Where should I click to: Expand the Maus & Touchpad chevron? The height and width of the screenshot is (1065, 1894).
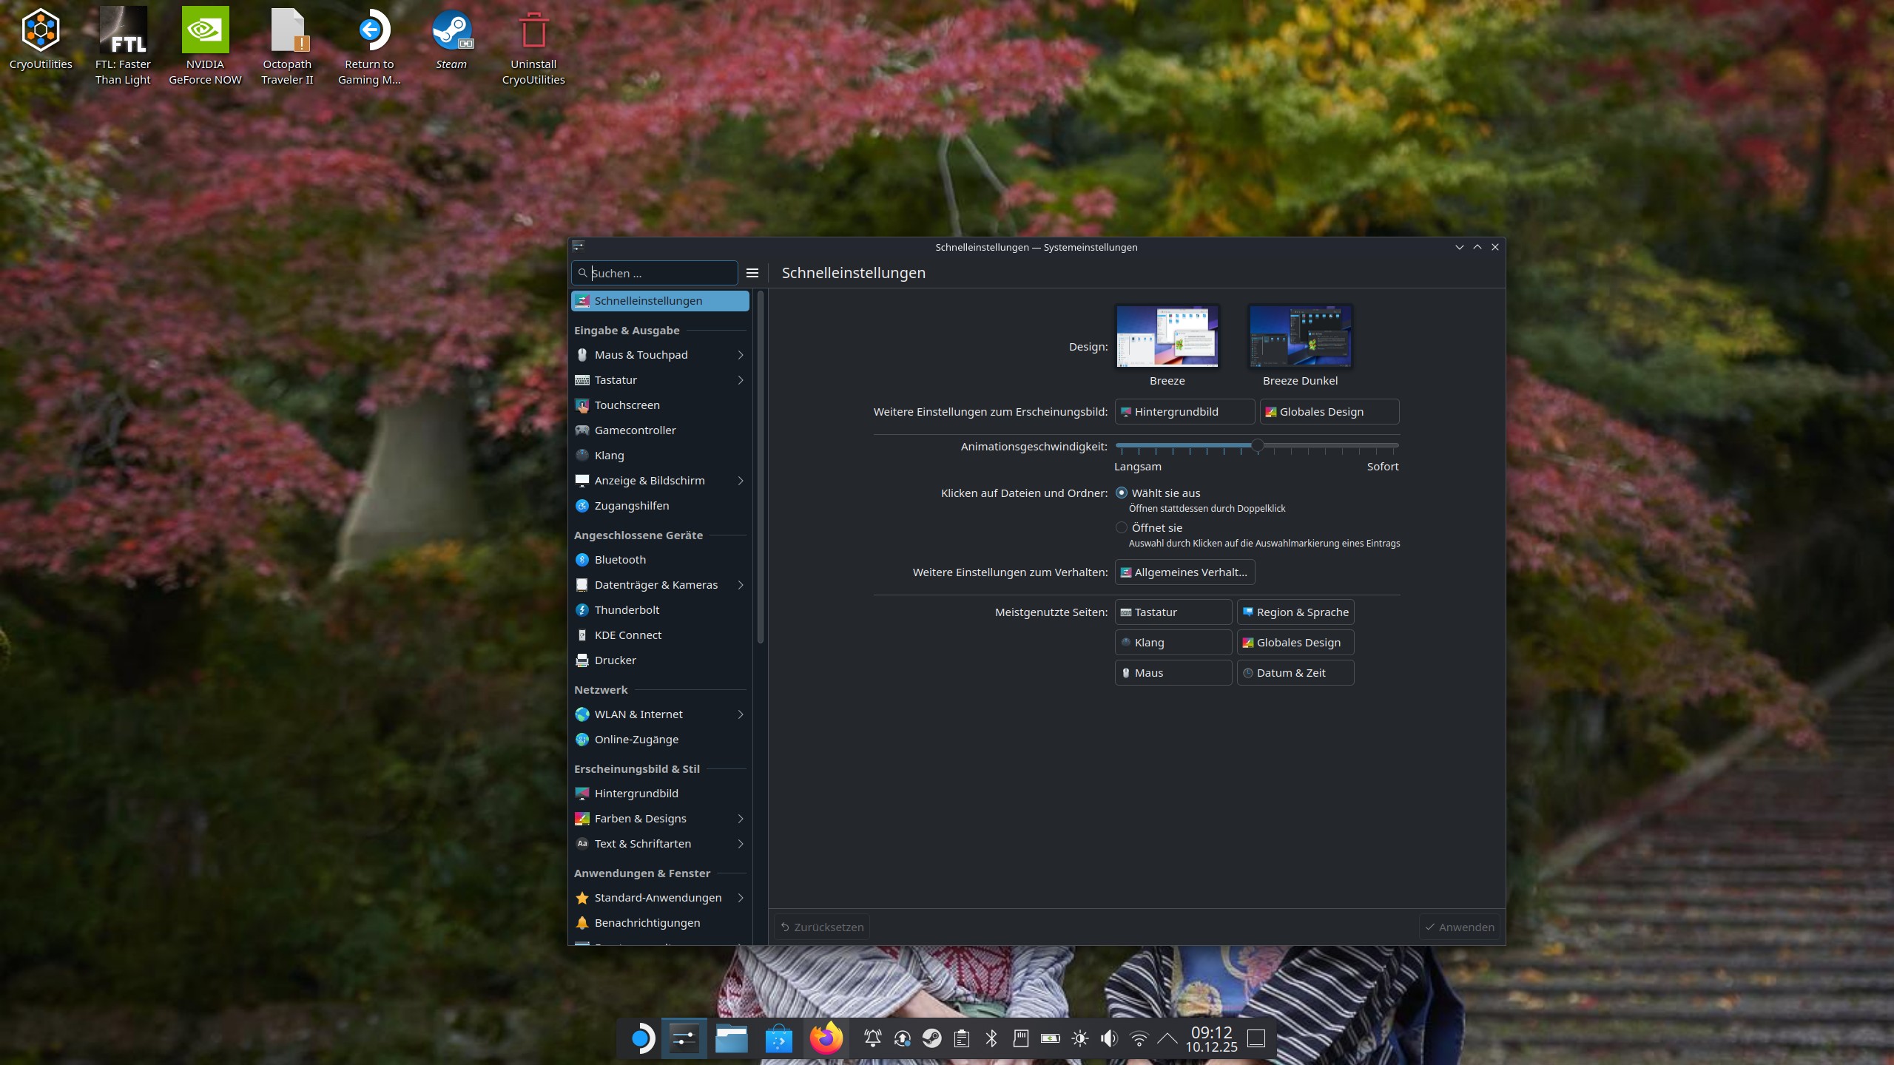pyautogui.click(x=740, y=355)
